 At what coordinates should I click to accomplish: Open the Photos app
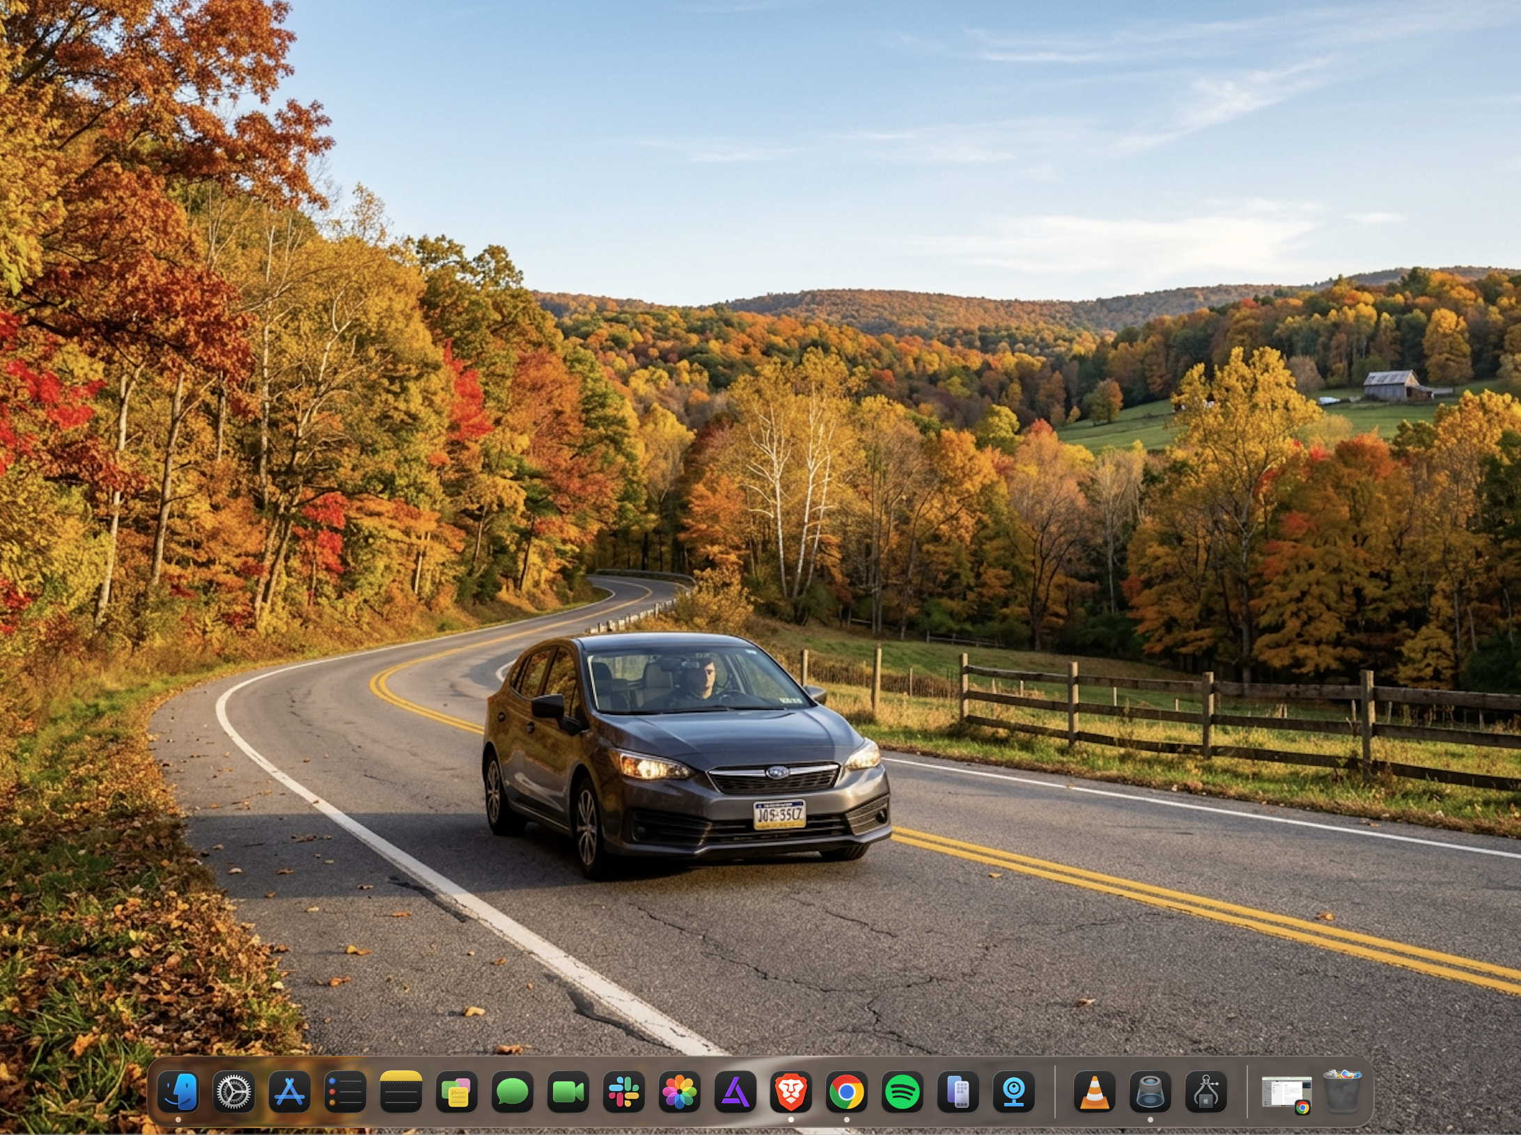[680, 1091]
